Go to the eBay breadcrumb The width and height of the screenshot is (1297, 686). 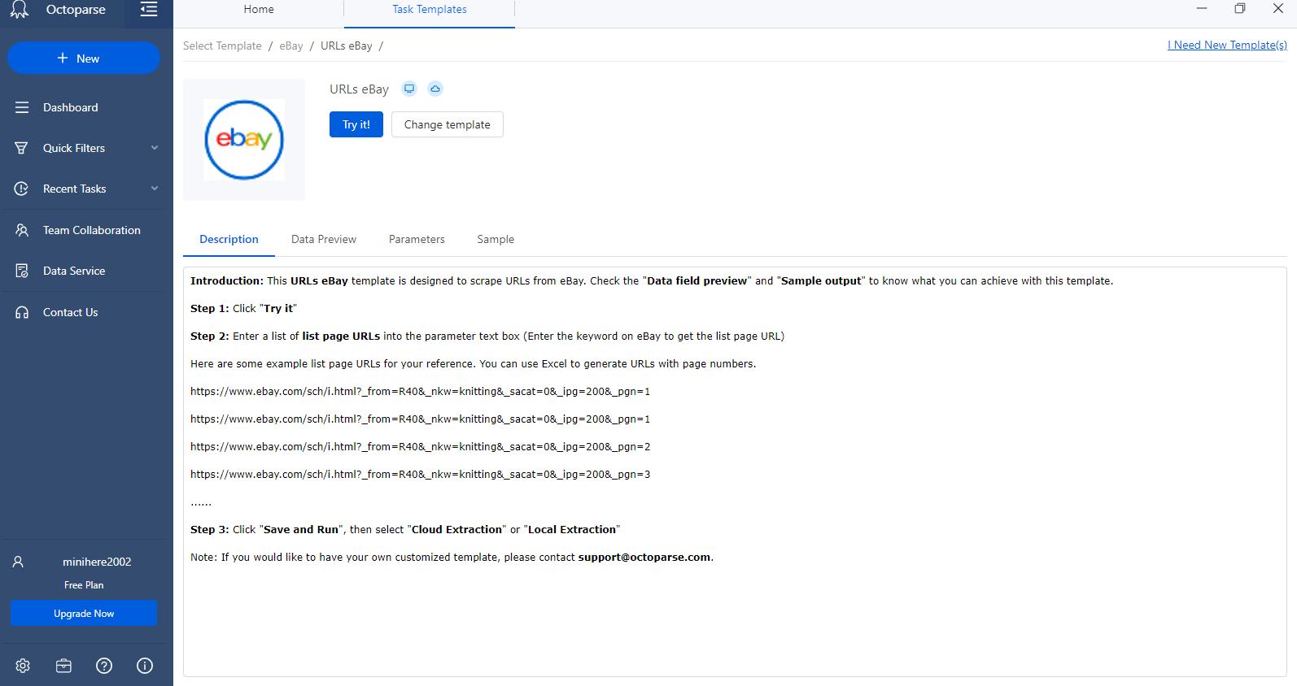[291, 46]
